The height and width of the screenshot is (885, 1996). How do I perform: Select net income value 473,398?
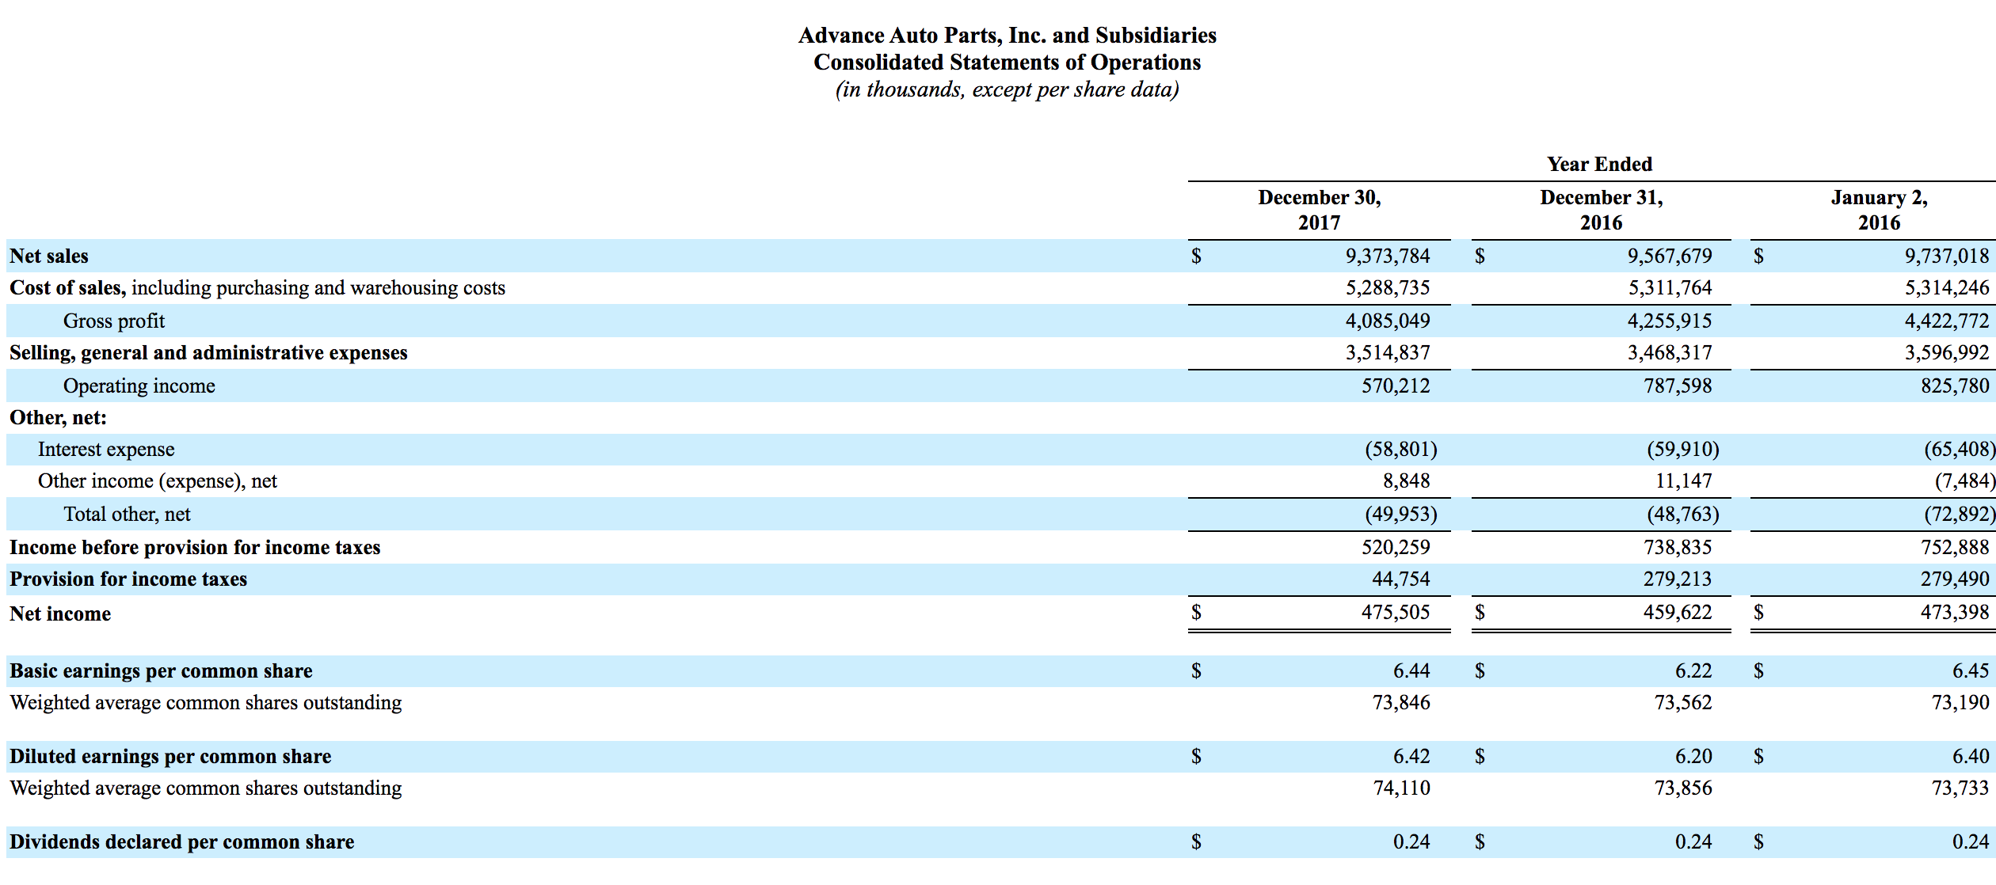click(x=1955, y=613)
